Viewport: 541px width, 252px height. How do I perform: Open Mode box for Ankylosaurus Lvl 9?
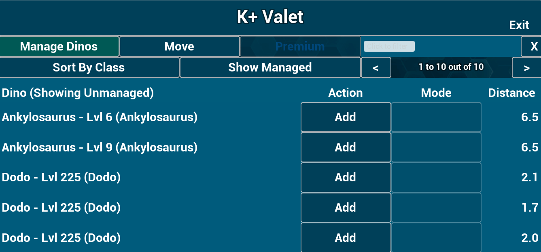[436, 147]
